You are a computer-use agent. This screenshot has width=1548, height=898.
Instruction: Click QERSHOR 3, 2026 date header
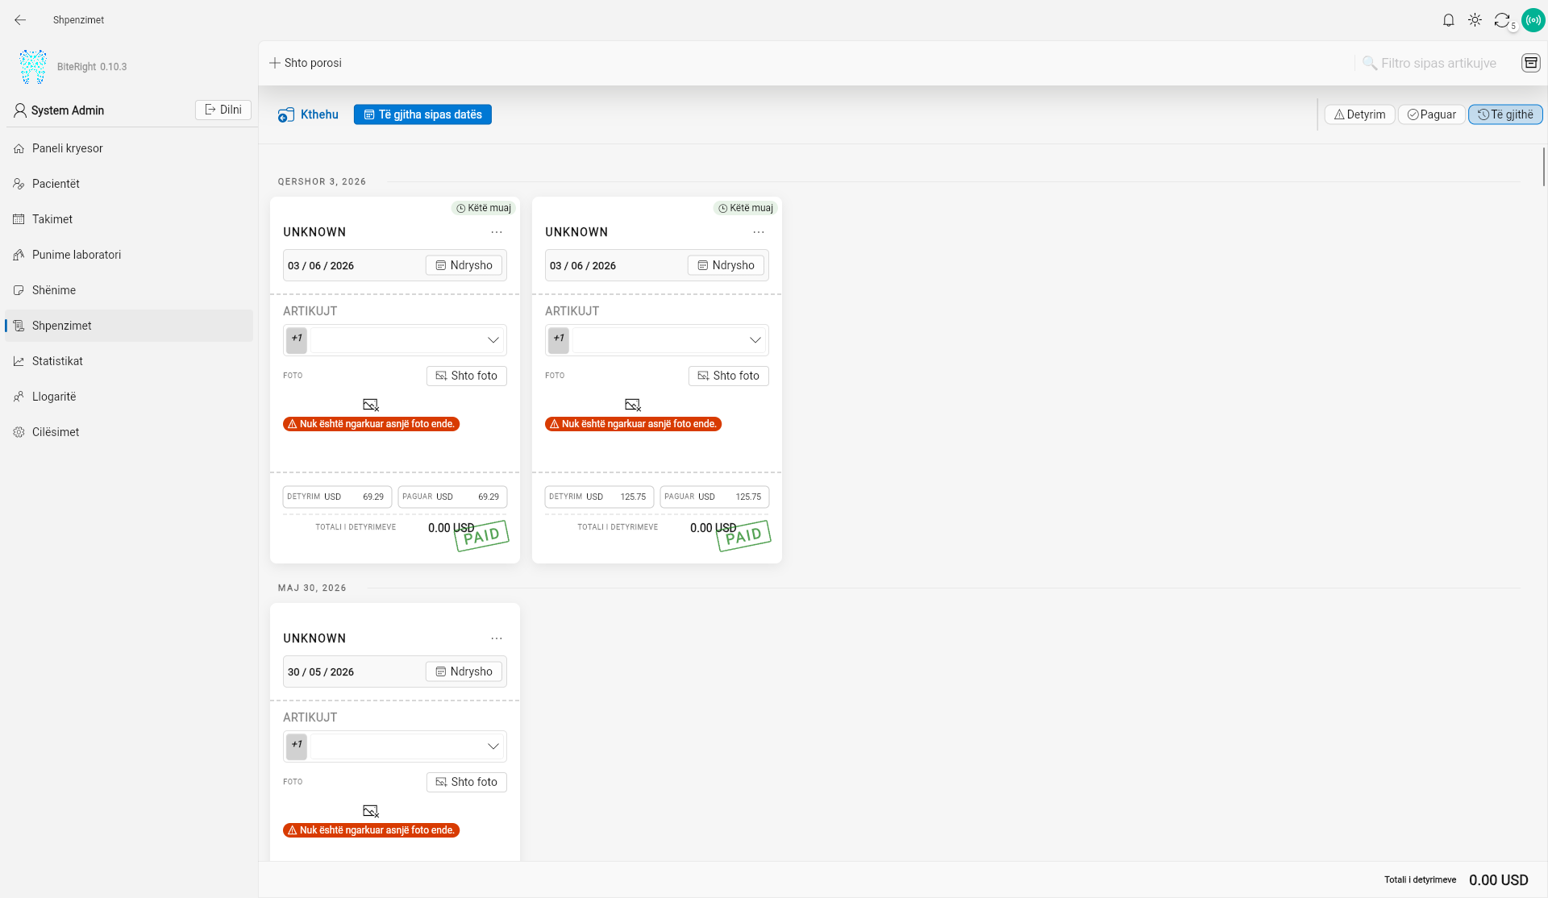click(x=322, y=181)
